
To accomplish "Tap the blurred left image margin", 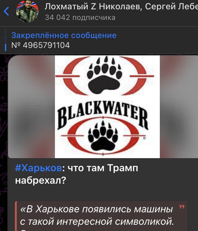I will point(31,107).
